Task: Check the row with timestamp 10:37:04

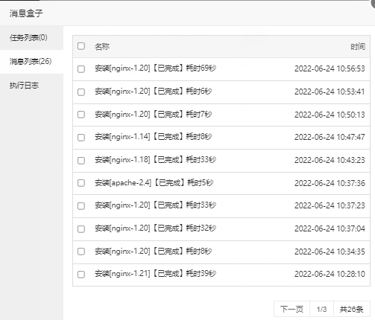Action: click(81, 228)
